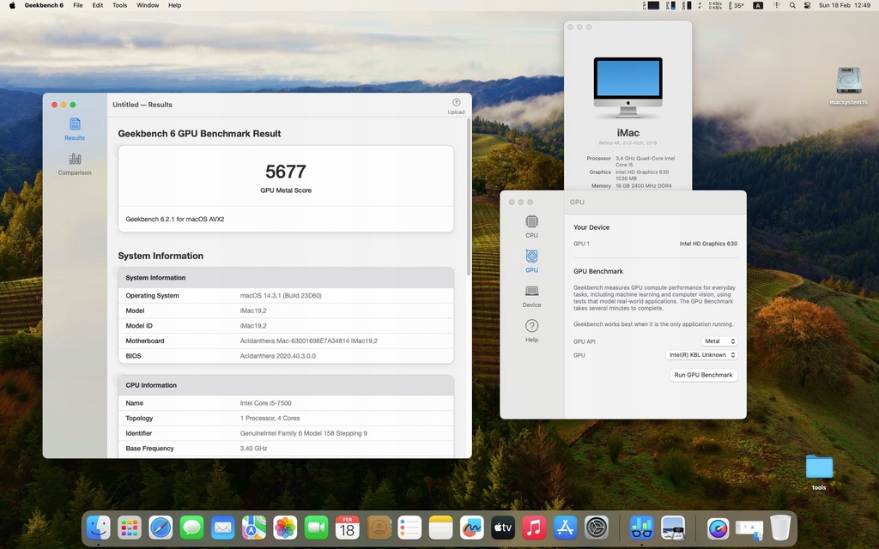The image size is (879, 549).
Task: Open Control Center in menu bar
Action: click(x=807, y=5)
